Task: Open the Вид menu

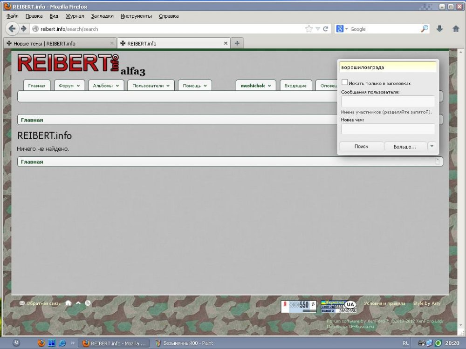Action: pos(54,16)
